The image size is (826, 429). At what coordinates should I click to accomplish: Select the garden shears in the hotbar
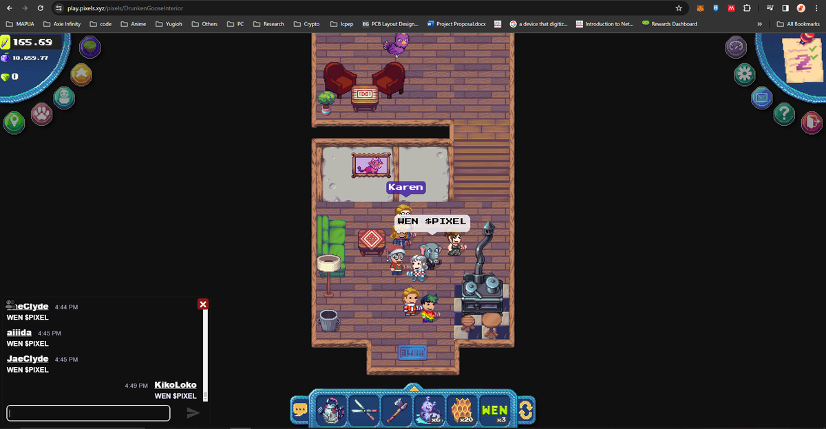pyautogui.click(x=364, y=410)
